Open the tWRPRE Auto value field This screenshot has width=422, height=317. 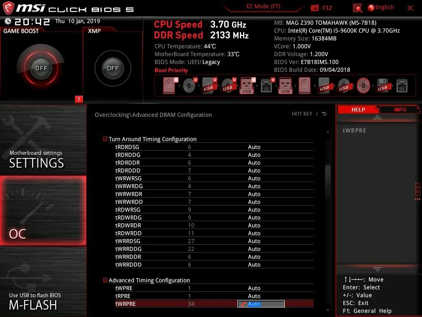pyautogui.click(x=261, y=304)
